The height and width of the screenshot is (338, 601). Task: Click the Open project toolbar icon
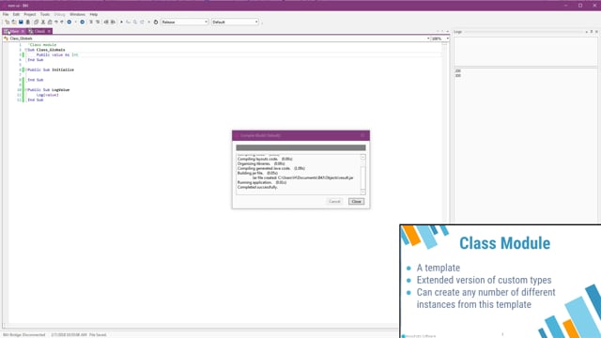coord(14,23)
